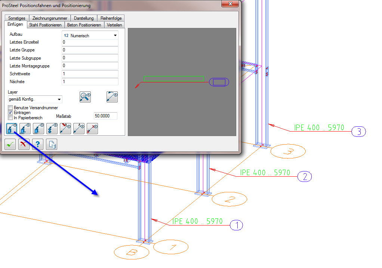
Task: Open the Layer gemäß Konfig. dropdown
Action: (35, 99)
